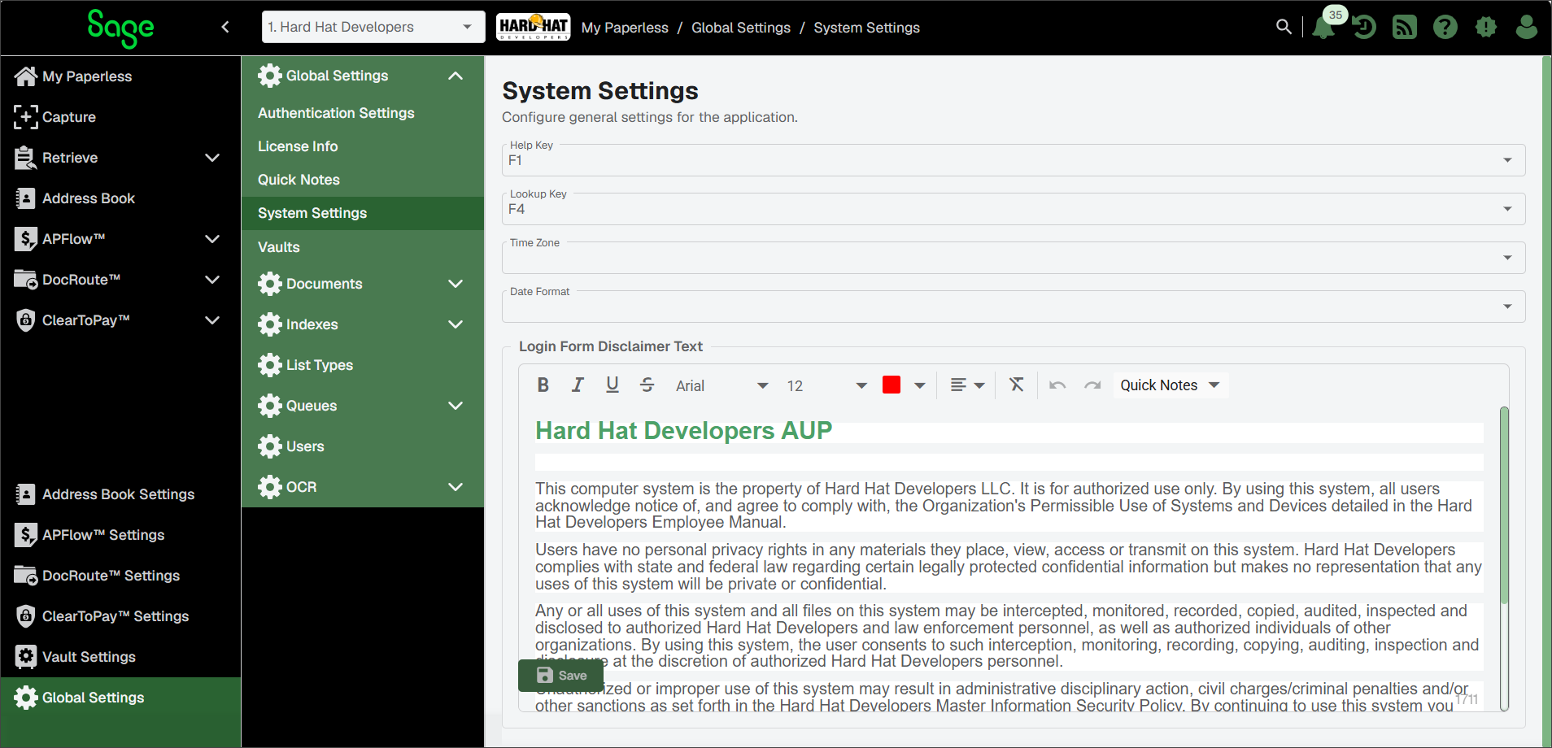Image resolution: width=1552 pixels, height=748 pixels.
Task: Expand the OCR section
Action: (x=363, y=487)
